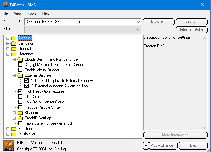Click the Campaigns folder icon
Viewport: 211px width, 152px height.
coord(14,43)
